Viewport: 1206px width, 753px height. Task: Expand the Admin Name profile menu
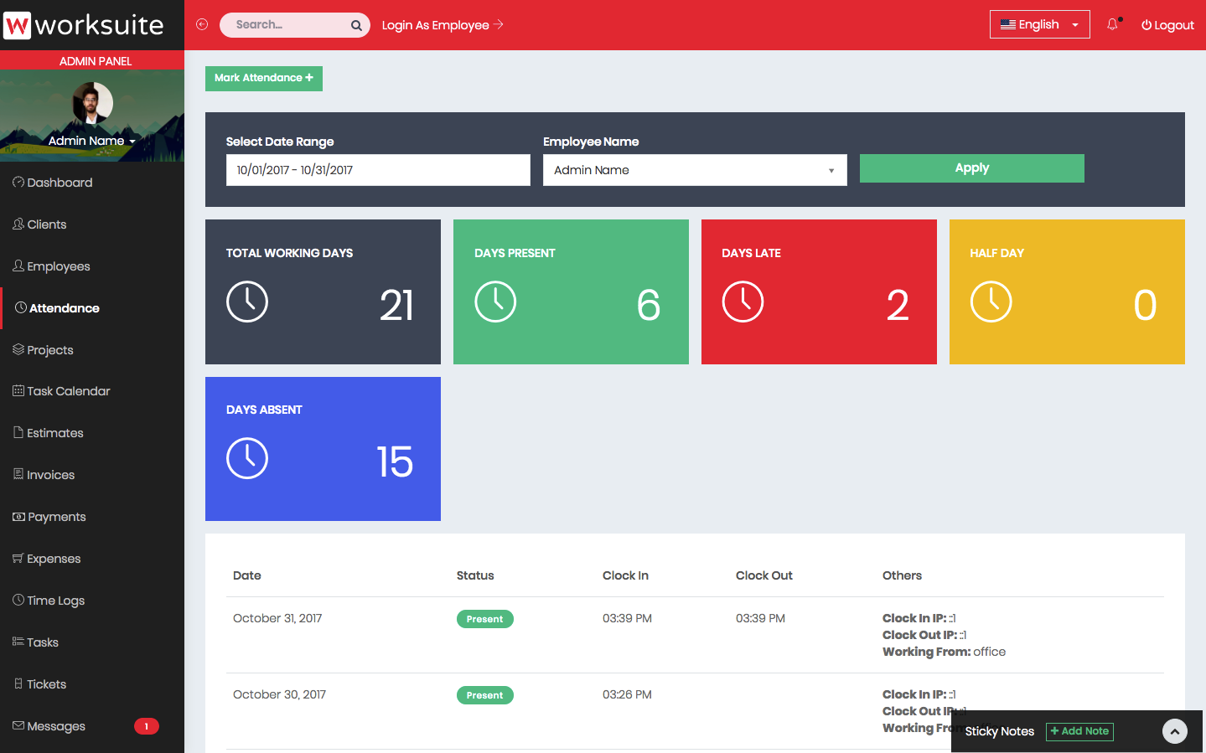tap(91, 141)
